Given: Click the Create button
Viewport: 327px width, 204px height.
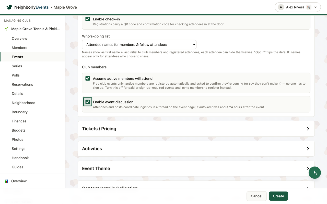Looking at the screenshot, I should pos(278,196).
